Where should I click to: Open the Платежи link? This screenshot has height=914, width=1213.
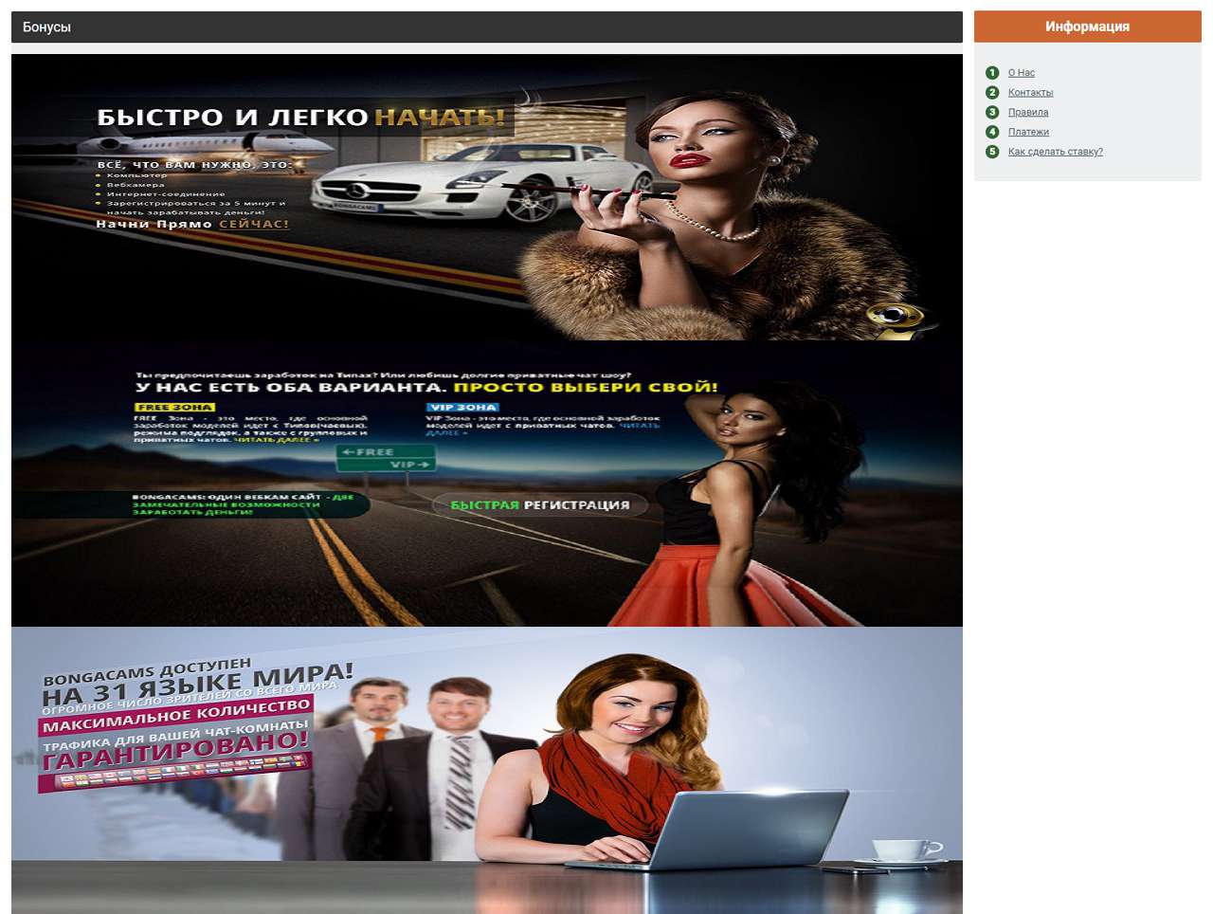pos(1028,133)
